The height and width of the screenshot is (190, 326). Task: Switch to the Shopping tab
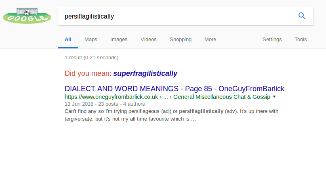point(181,40)
